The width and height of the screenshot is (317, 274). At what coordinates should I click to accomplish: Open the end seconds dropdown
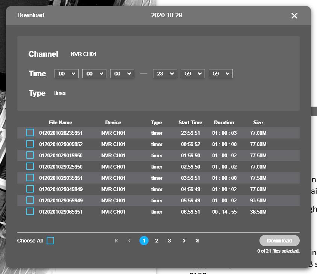coord(220,74)
